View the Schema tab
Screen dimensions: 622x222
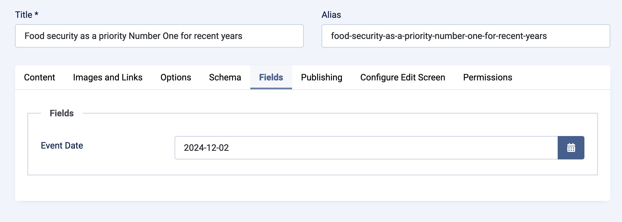point(225,77)
